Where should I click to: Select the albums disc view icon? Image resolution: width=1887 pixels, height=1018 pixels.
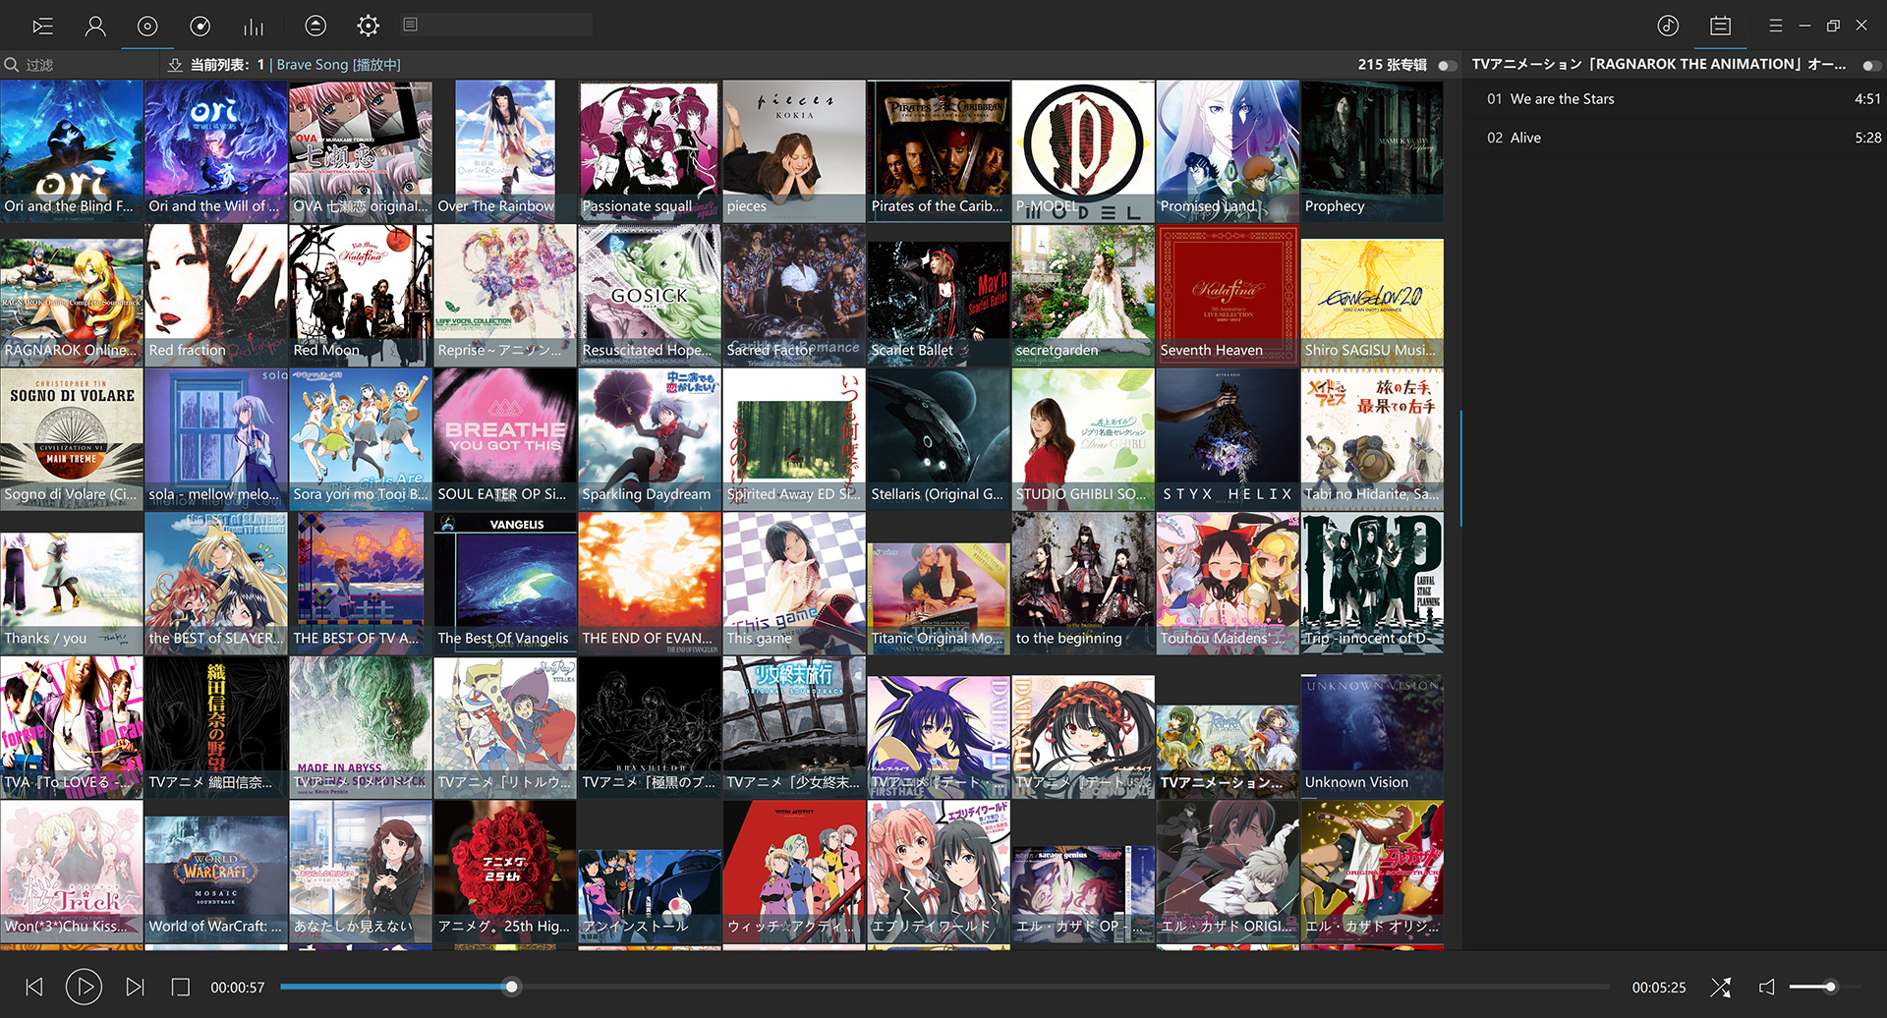tap(147, 27)
